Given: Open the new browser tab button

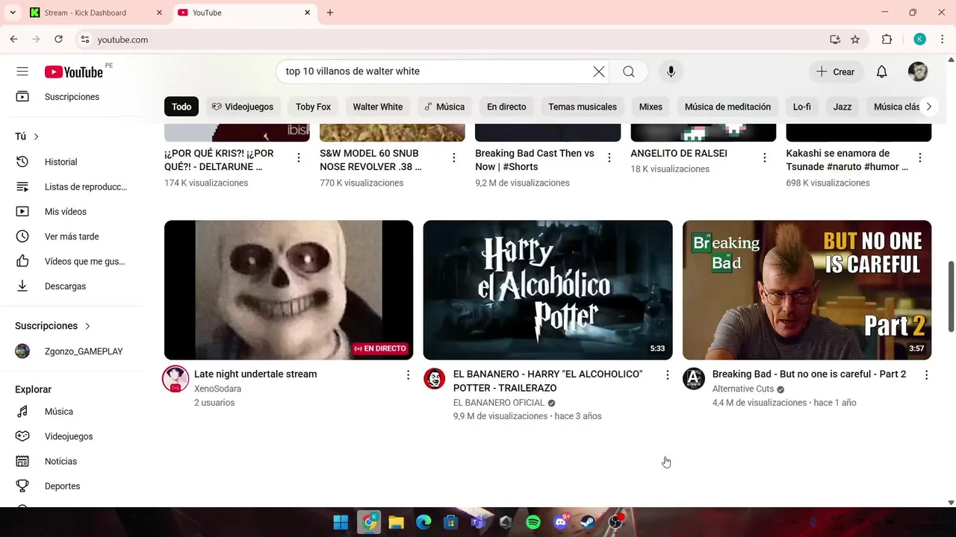Looking at the screenshot, I should coord(330,13).
